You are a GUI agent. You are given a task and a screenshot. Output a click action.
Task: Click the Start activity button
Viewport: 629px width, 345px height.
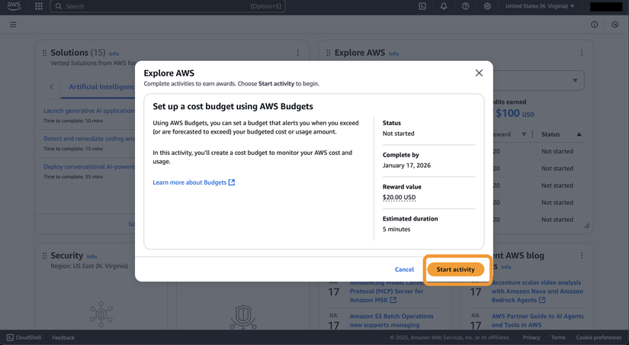click(455, 269)
